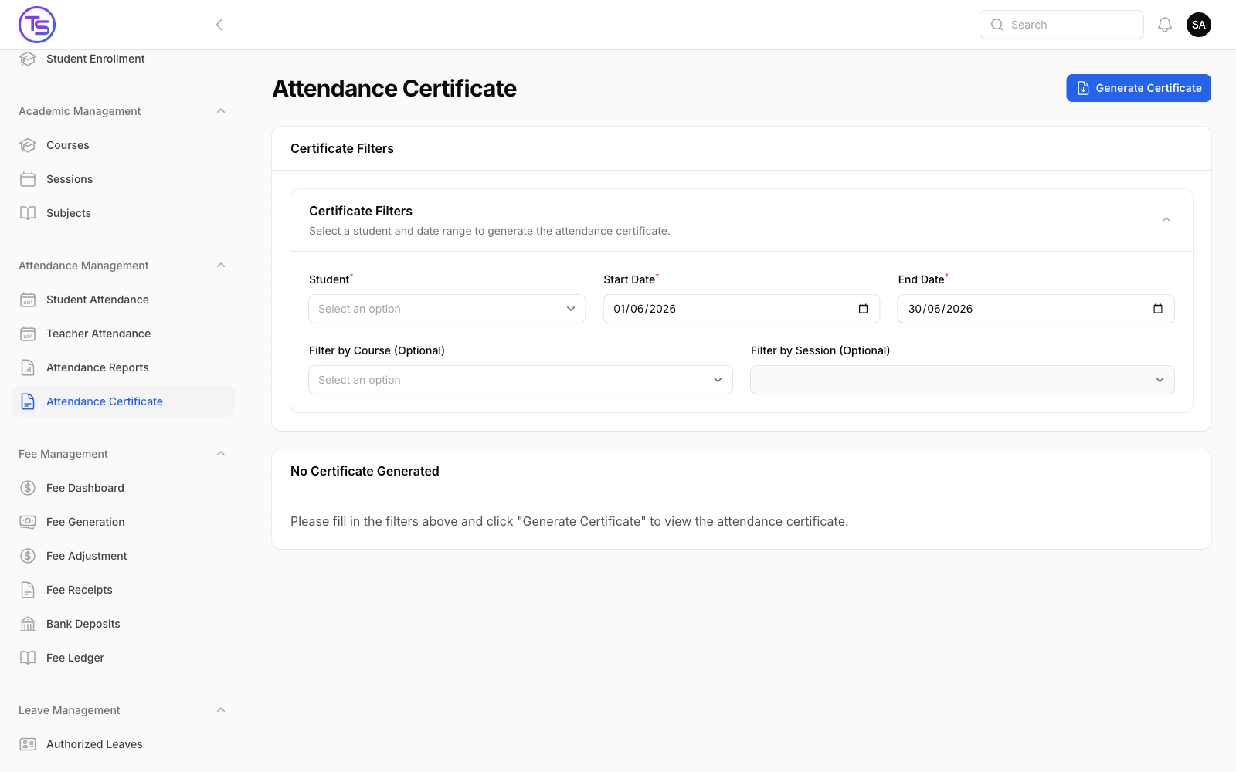1236x772 pixels.
Task: Click the Authorized Leaves ID card icon
Action: point(28,744)
